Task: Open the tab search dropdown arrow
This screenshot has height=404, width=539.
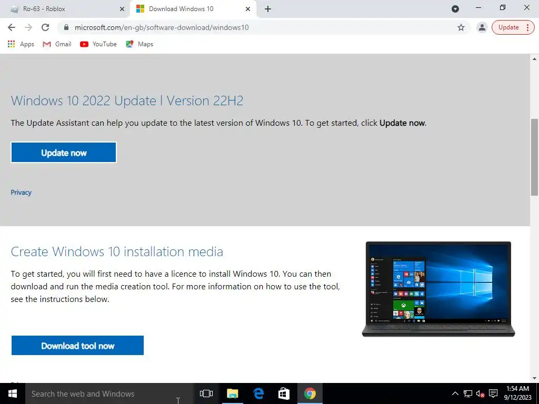Action: [x=455, y=9]
